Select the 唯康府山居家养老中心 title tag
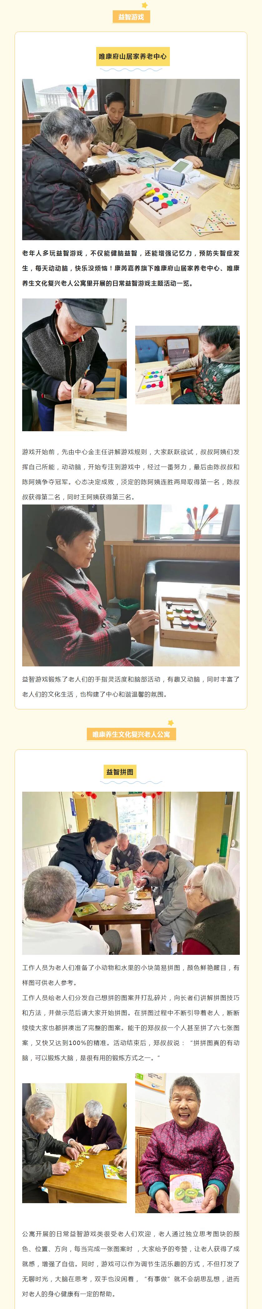262x1309 pixels. pyautogui.click(x=132, y=56)
